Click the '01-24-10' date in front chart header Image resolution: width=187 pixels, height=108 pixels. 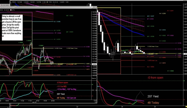[7, 10]
